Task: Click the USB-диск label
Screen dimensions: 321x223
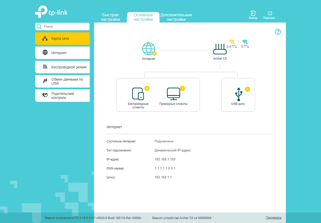Action: 238,104
